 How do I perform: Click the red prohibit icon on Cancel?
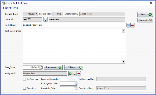150,20
